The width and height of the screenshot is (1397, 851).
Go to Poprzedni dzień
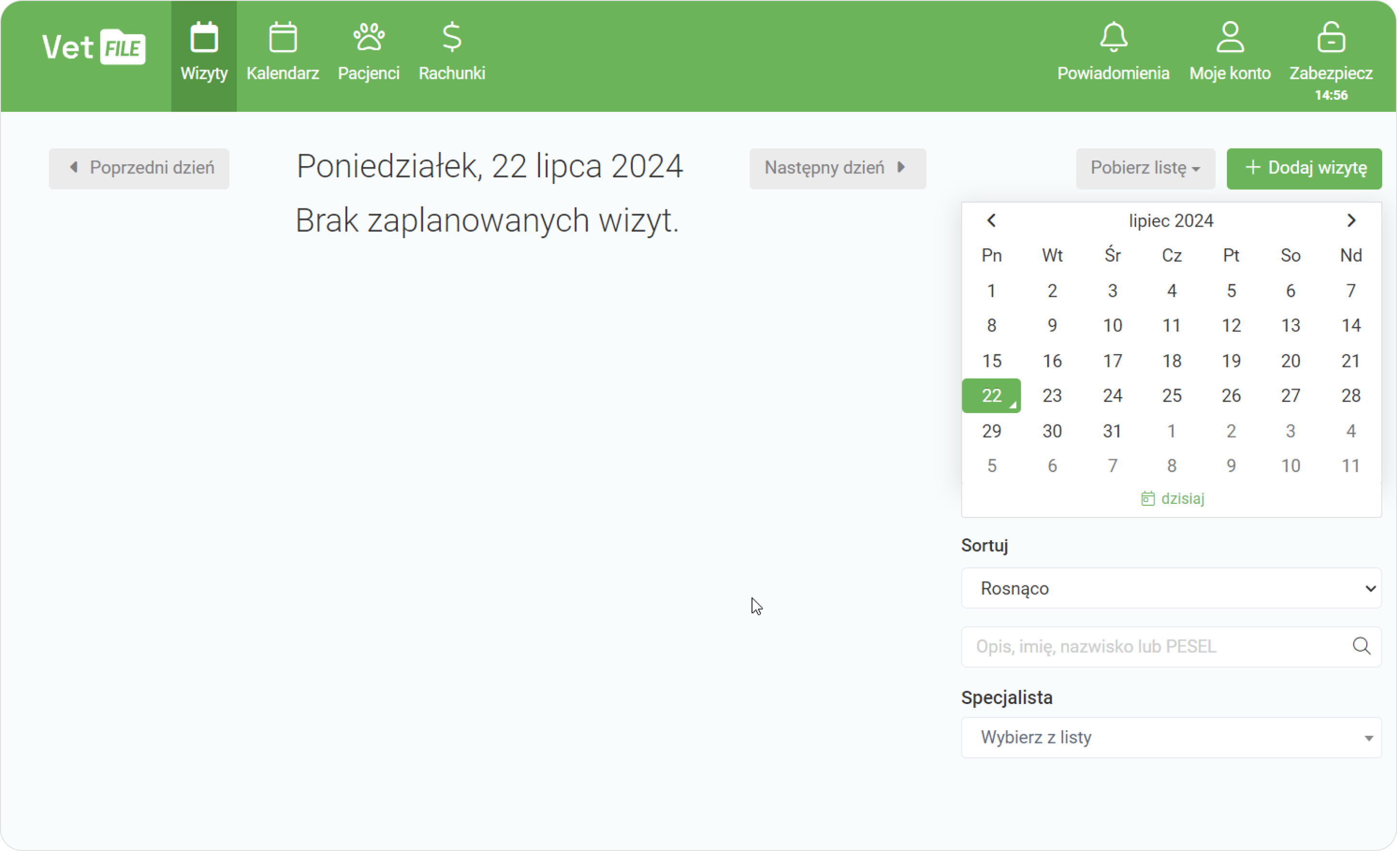coord(139,169)
